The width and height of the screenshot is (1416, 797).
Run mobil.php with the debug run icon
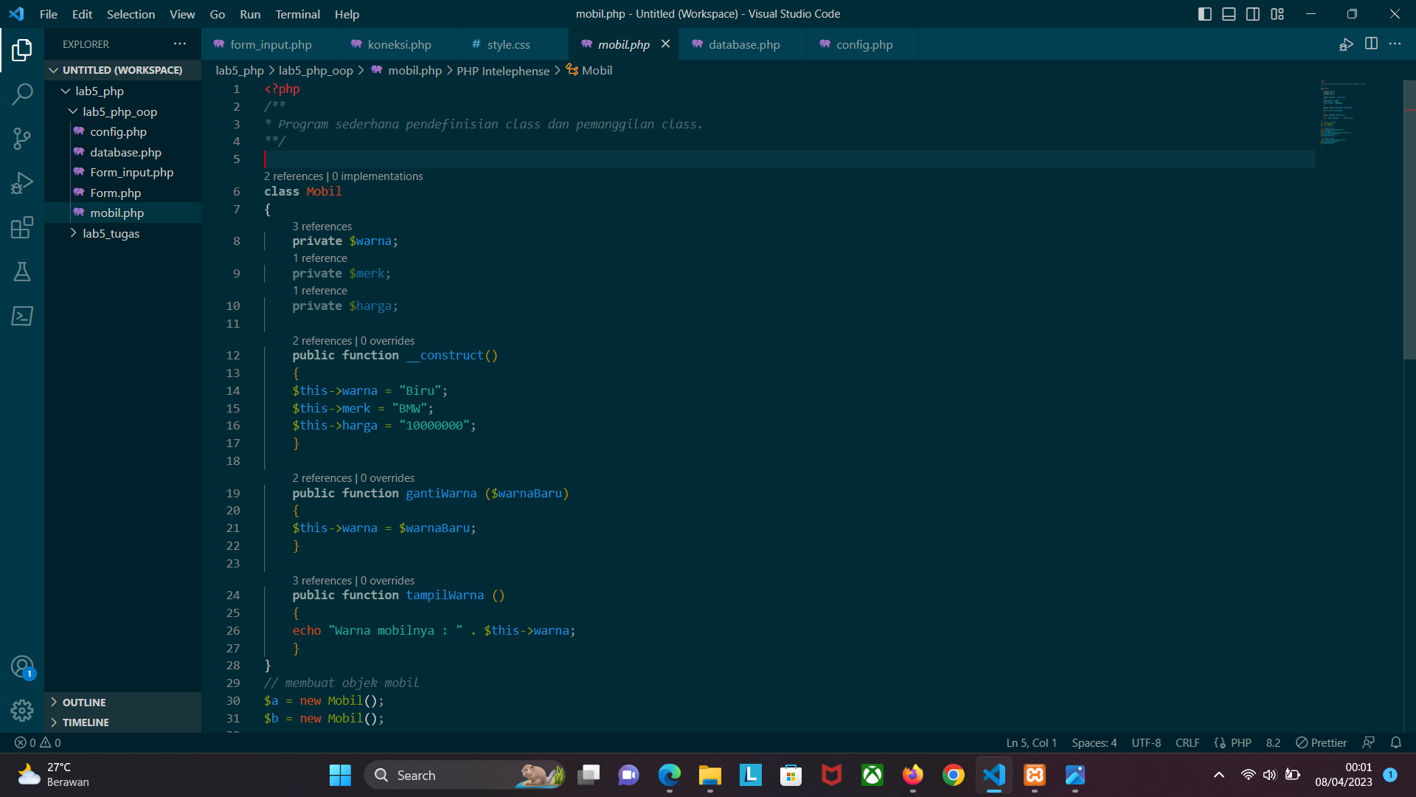pos(1347,44)
